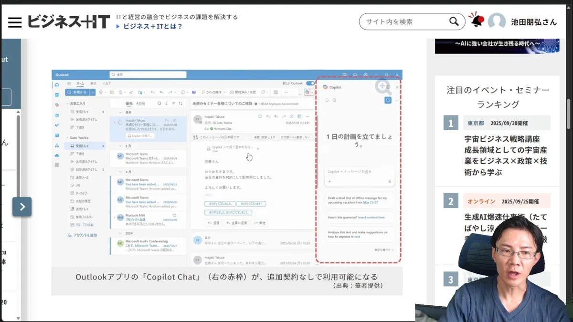
Task: Click the 英語に翻訳します button
Action: [264, 137]
